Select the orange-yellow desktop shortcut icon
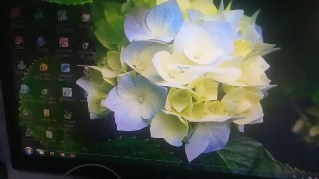The width and height of the screenshot is (319, 179). click(44, 67)
